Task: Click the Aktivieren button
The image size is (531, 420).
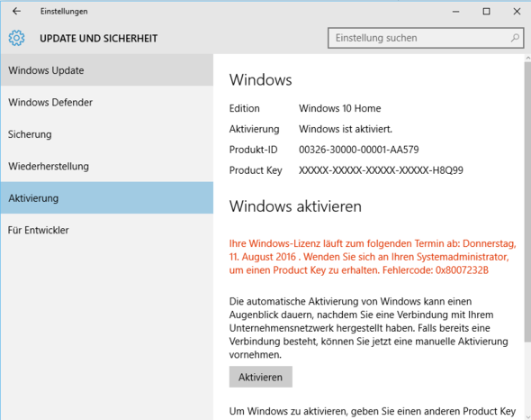Action: [260, 377]
